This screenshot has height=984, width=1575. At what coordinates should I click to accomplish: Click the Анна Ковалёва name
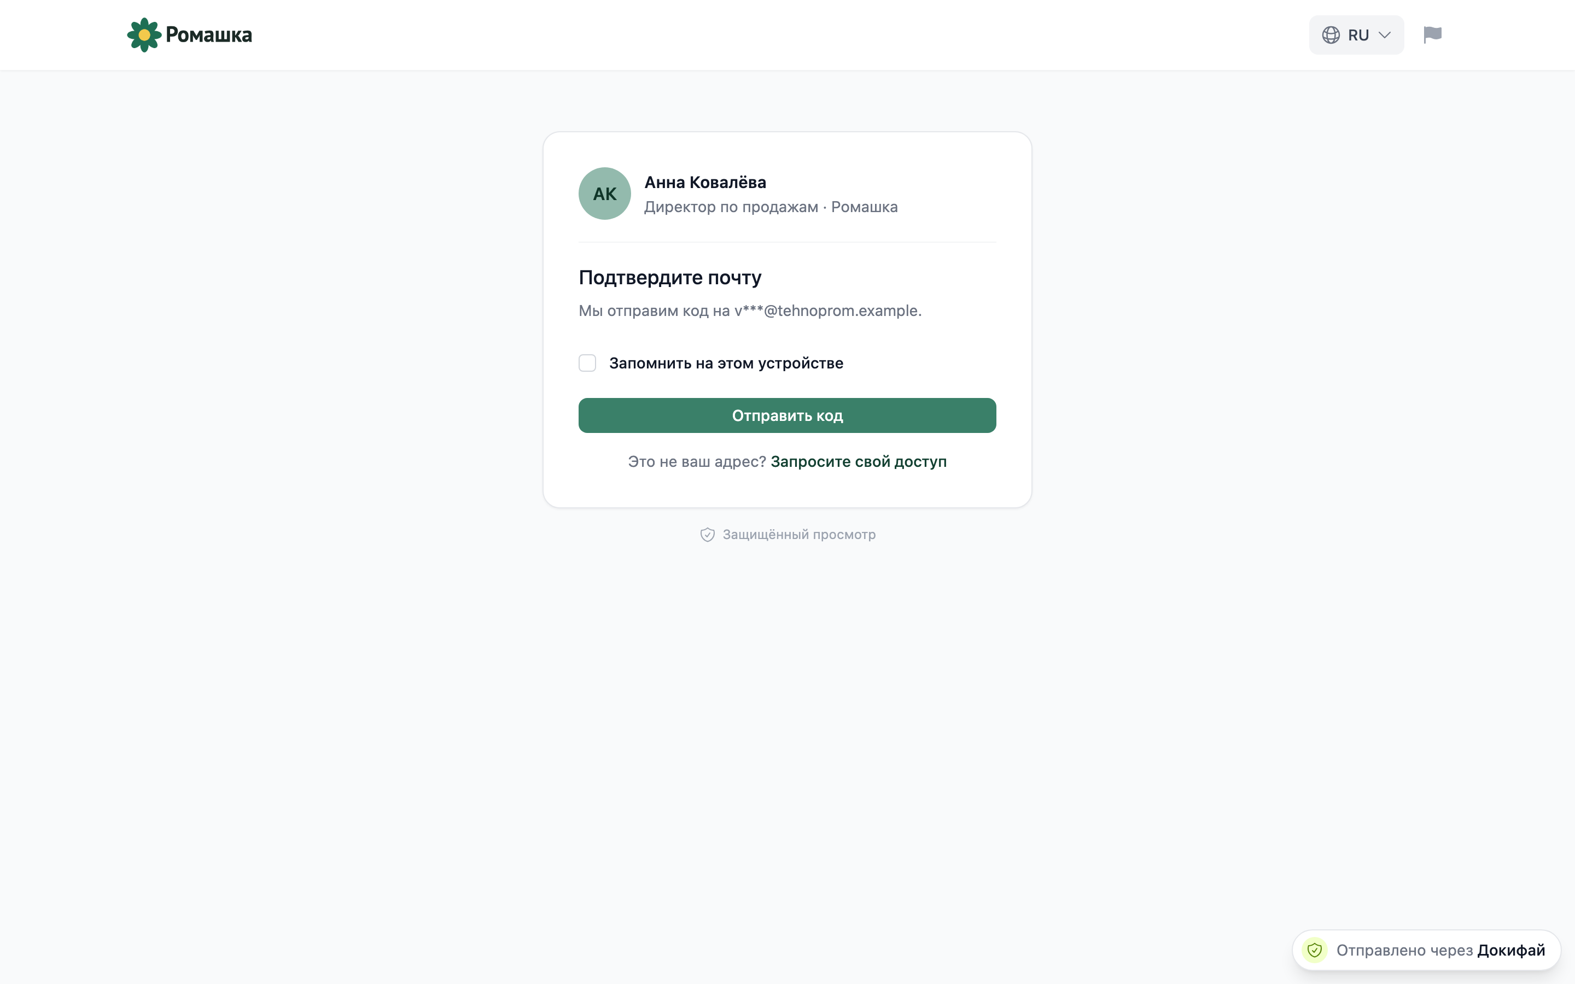tap(705, 182)
